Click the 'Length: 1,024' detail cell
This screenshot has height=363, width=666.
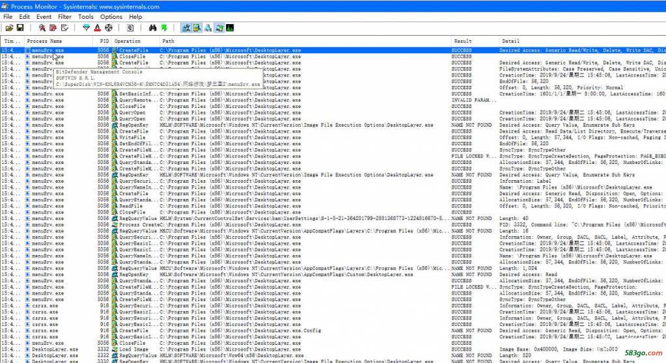[518, 268]
